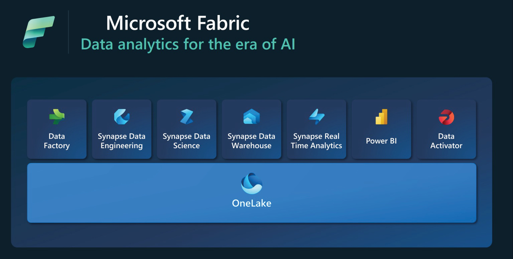
Task: Select the Data analytics for the era of AI subtitle
Action: click(188, 44)
